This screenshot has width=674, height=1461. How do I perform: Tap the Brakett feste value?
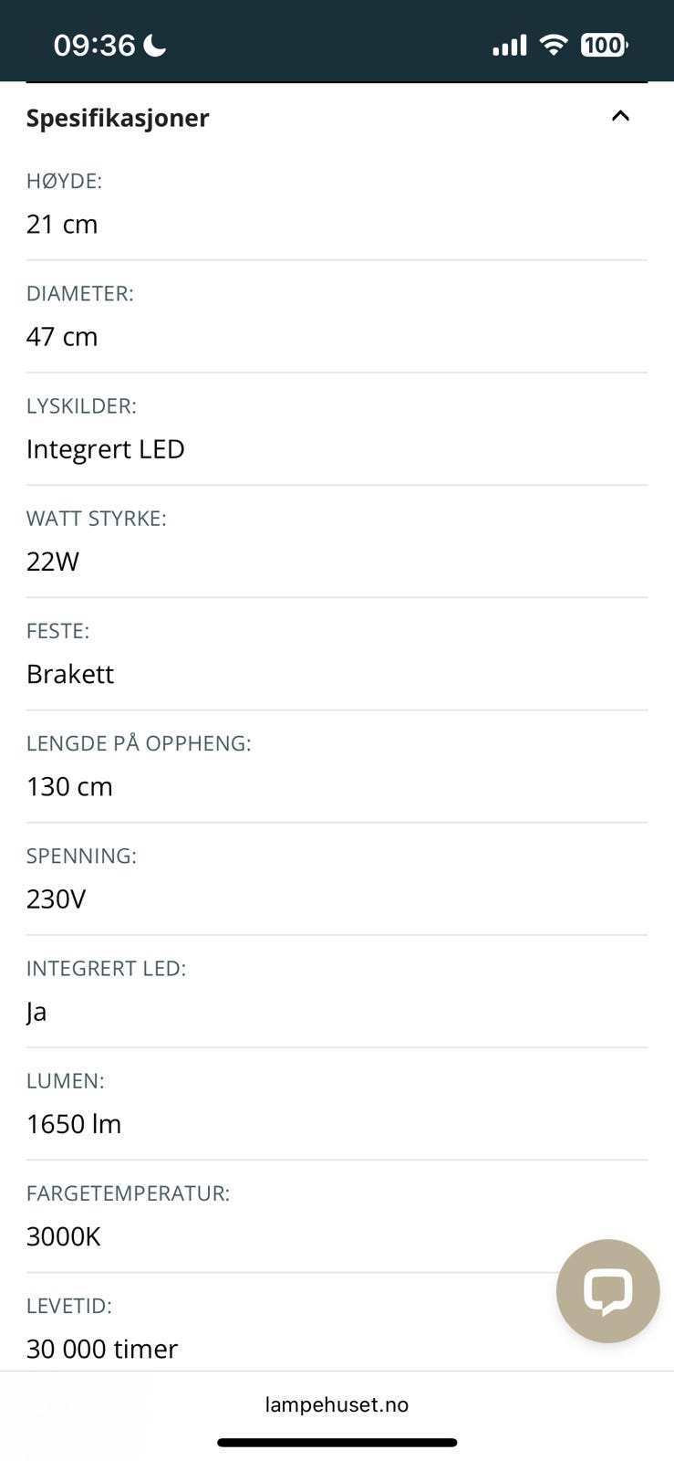[70, 674]
